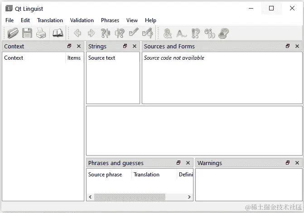The width and height of the screenshot is (304, 213).
Task: Click the truncated Definition column header
Action: click(185, 175)
